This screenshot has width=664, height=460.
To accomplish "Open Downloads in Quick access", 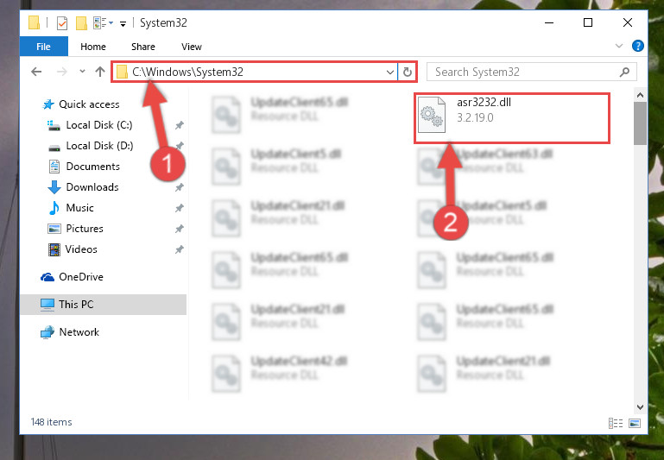I will [x=92, y=187].
